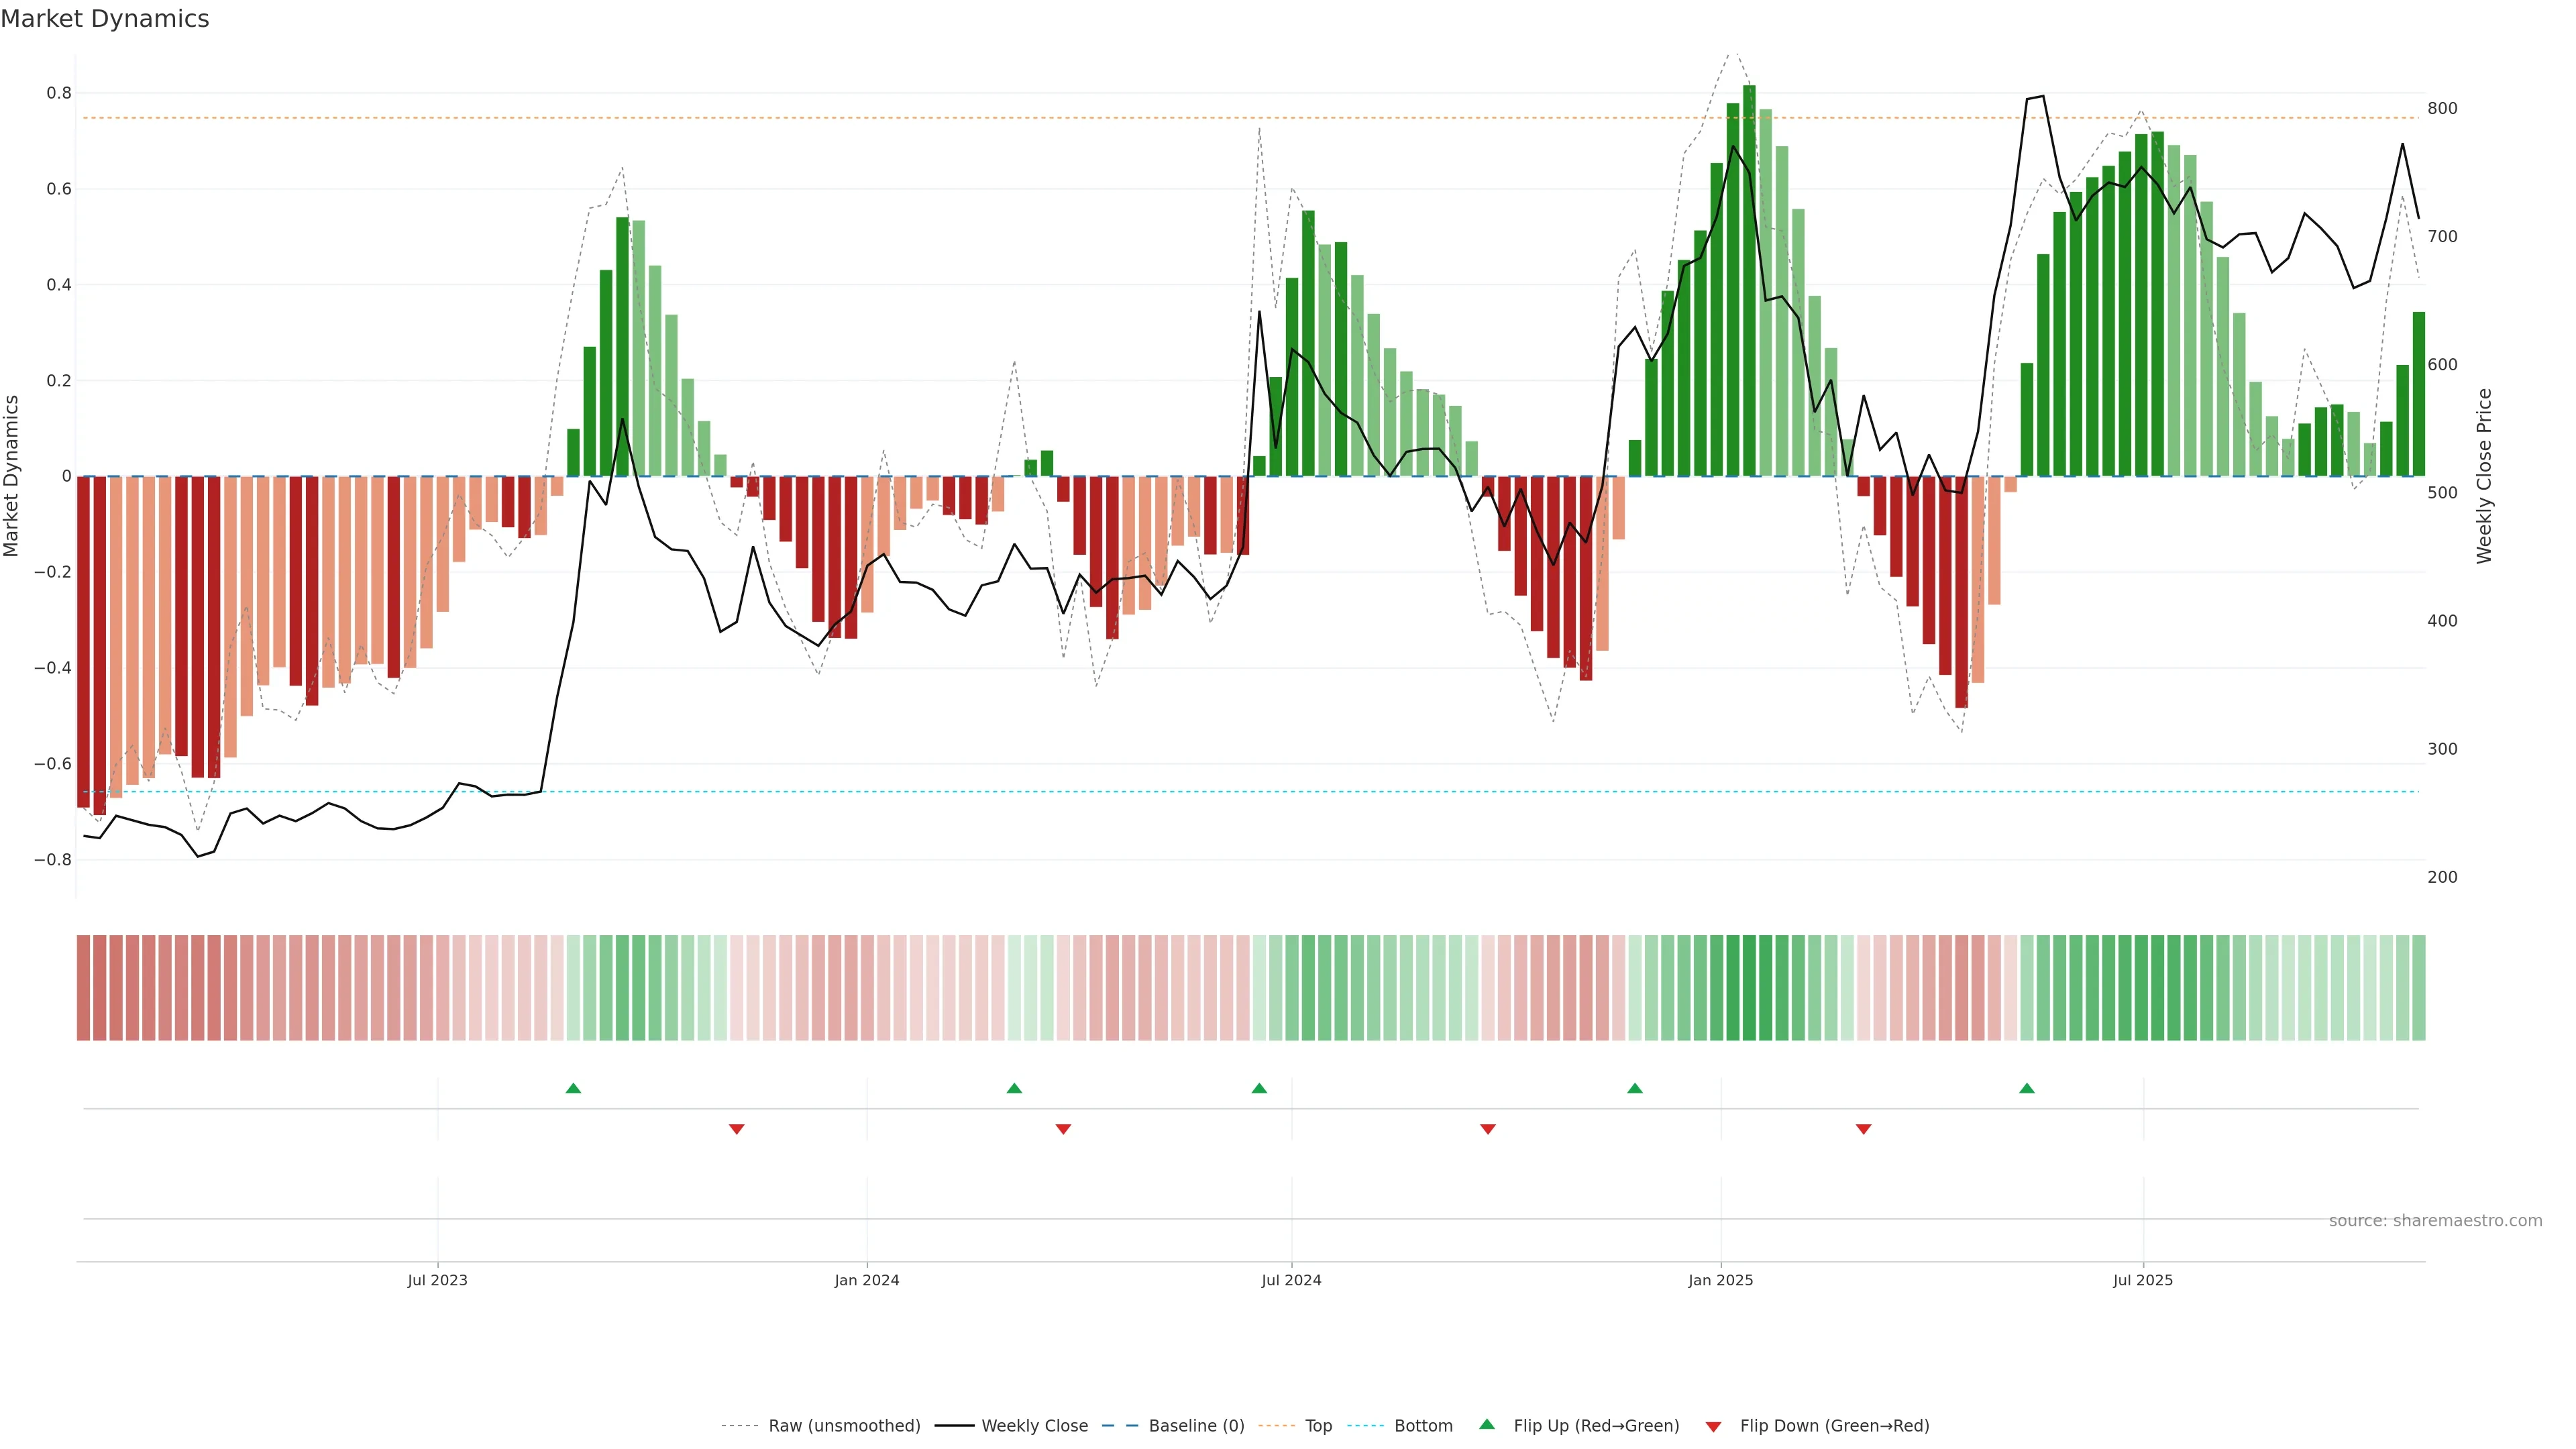Click the last green flip-up triangle marker
The height and width of the screenshot is (1449, 2576).
click(2027, 1088)
